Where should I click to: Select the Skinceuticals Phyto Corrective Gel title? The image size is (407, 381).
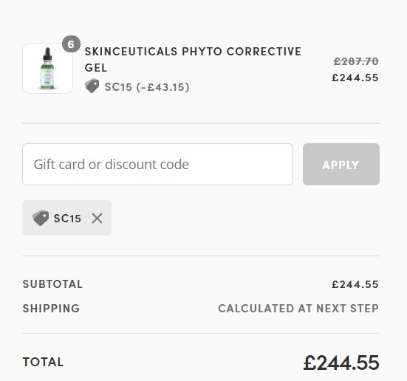(x=193, y=59)
